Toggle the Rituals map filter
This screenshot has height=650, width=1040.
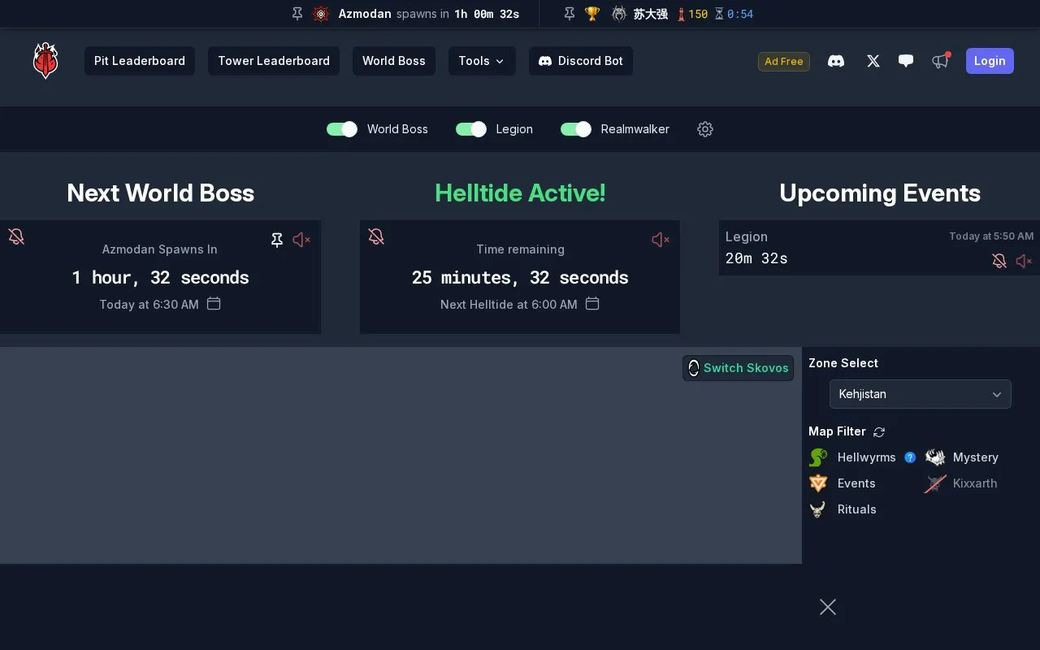click(x=843, y=509)
